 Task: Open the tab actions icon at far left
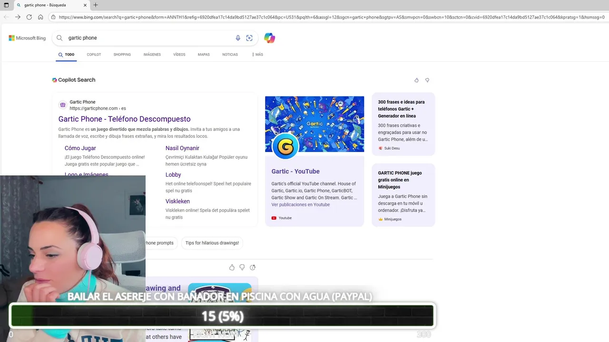(6, 5)
